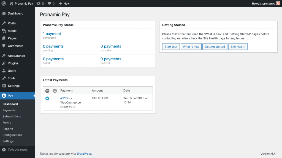Click the completed checkmark icon for payment #213
This screenshot has width=282, height=158.
pos(47,98)
